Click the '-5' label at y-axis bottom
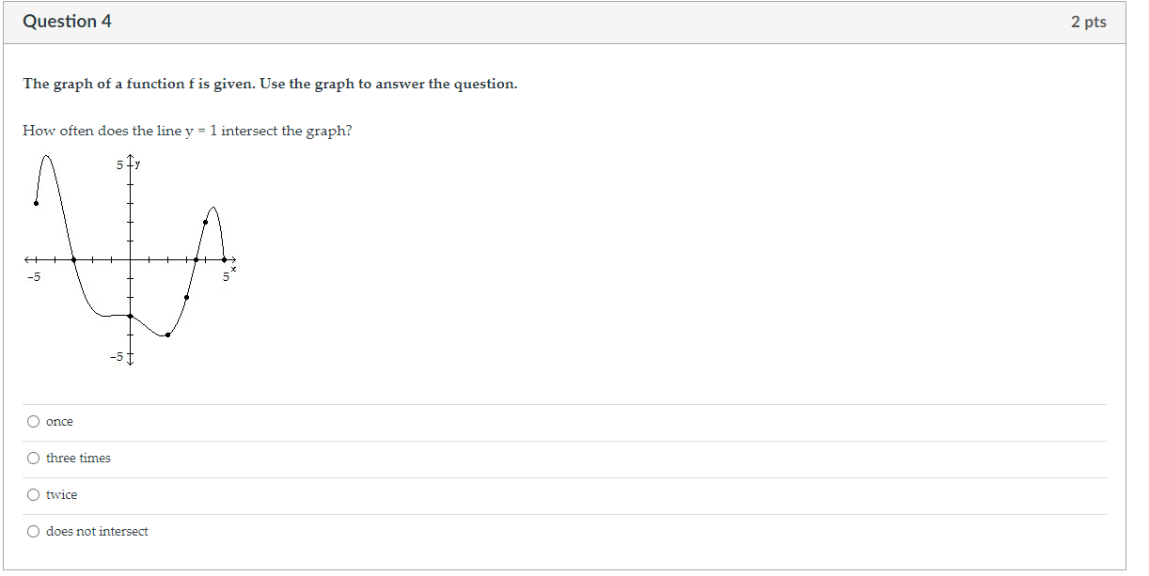Viewport: 1149px width, 576px height. pos(116,357)
